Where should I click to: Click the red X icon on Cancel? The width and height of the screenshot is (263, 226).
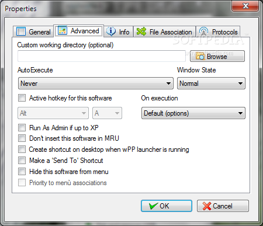pos(207,206)
